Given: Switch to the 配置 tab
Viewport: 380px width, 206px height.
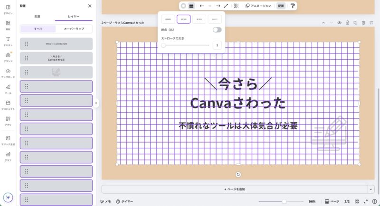Looking at the screenshot, I should (38, 17).
